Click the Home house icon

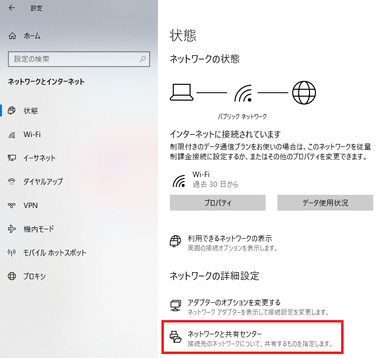click(x=12, y=36)
